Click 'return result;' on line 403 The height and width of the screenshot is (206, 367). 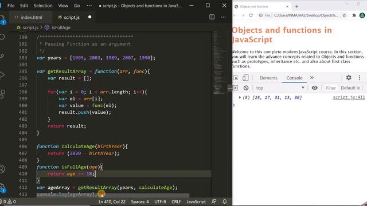click(x=67, y=126)
